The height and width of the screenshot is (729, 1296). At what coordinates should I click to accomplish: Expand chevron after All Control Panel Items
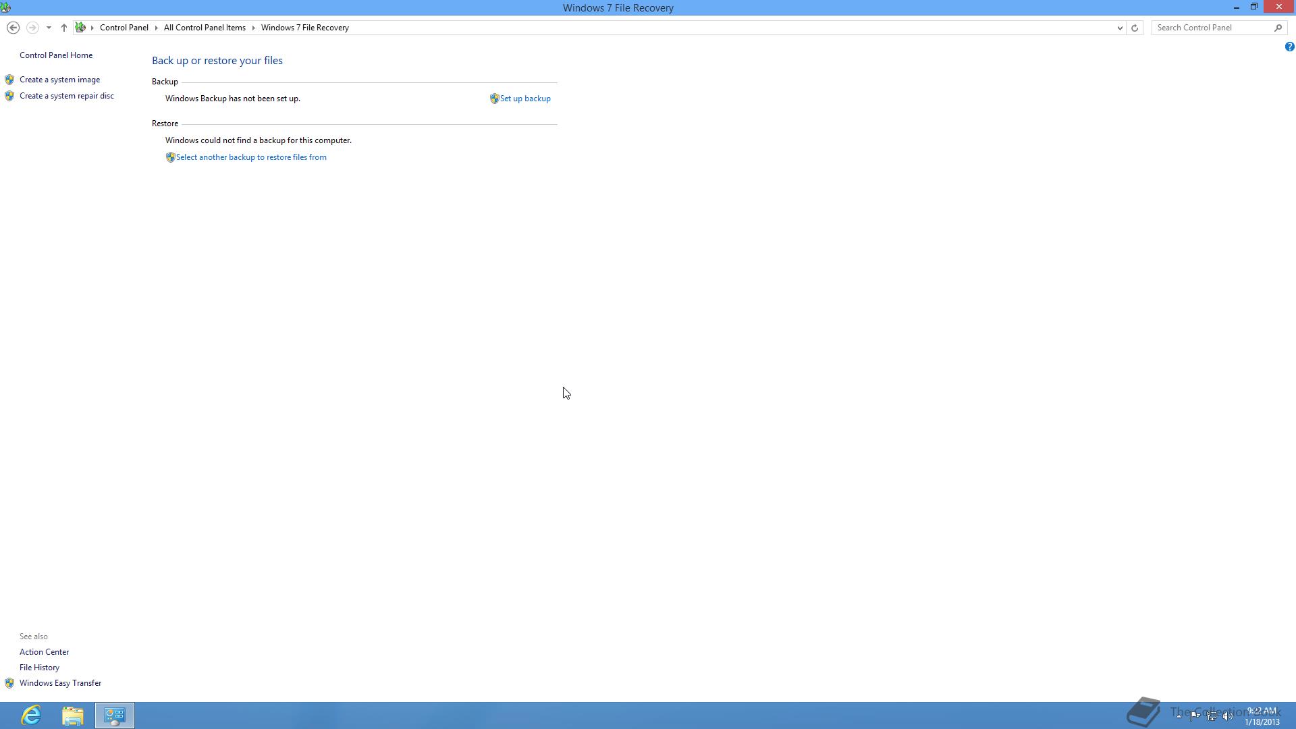click(x=254, y=28)
